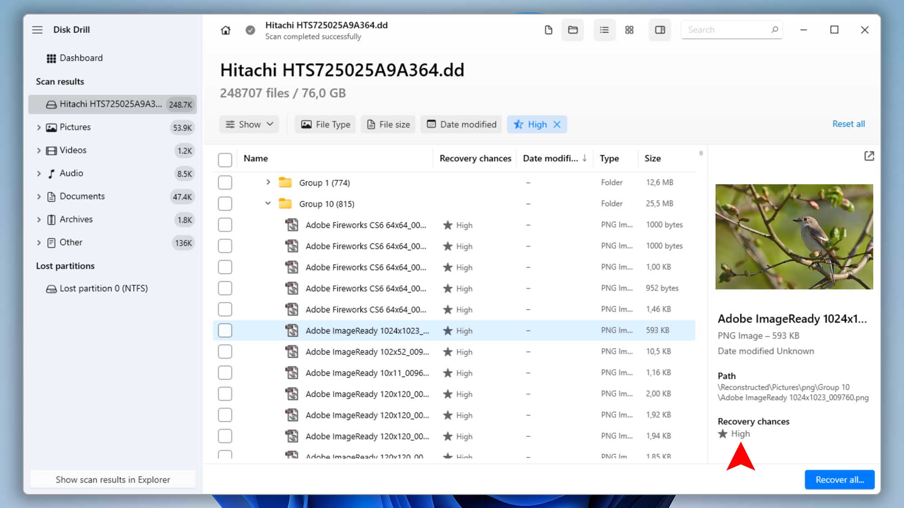Viewport: 904px width, 508px height.
Task: Click the Pictures category icon
Action: coord(51,127)
